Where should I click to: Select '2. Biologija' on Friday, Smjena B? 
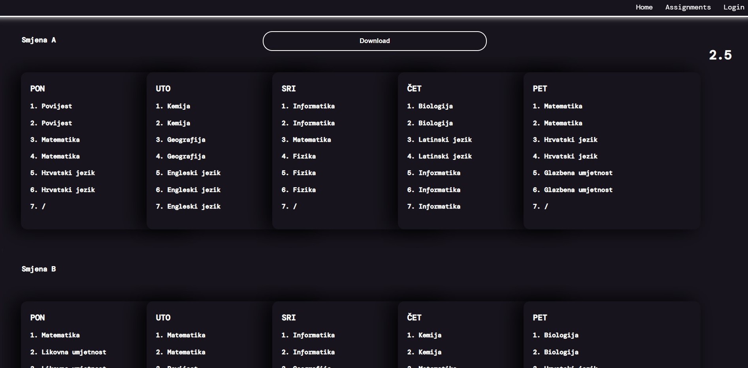pos(556,352)
